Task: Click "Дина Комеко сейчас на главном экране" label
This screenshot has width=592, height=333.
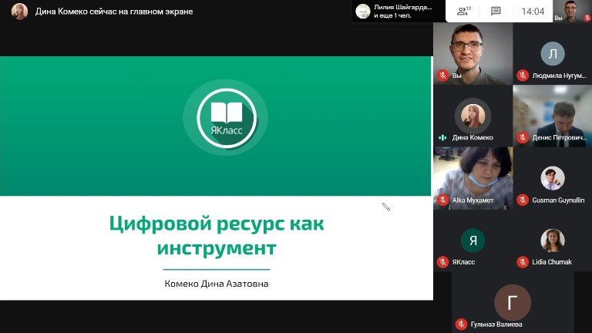Action: (114, 12)
